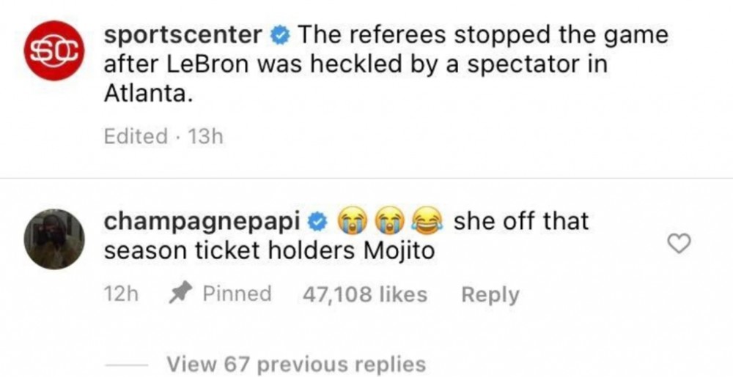Reply to champagnepapi's comment
The height and width of the screenshot is (377, 733).
click(490, 294)
